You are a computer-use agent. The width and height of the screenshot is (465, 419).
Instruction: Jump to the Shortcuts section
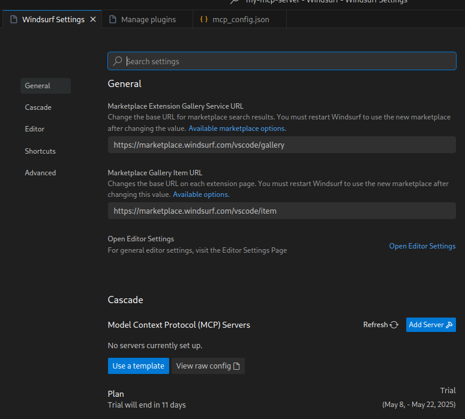[x=40, y=151]
